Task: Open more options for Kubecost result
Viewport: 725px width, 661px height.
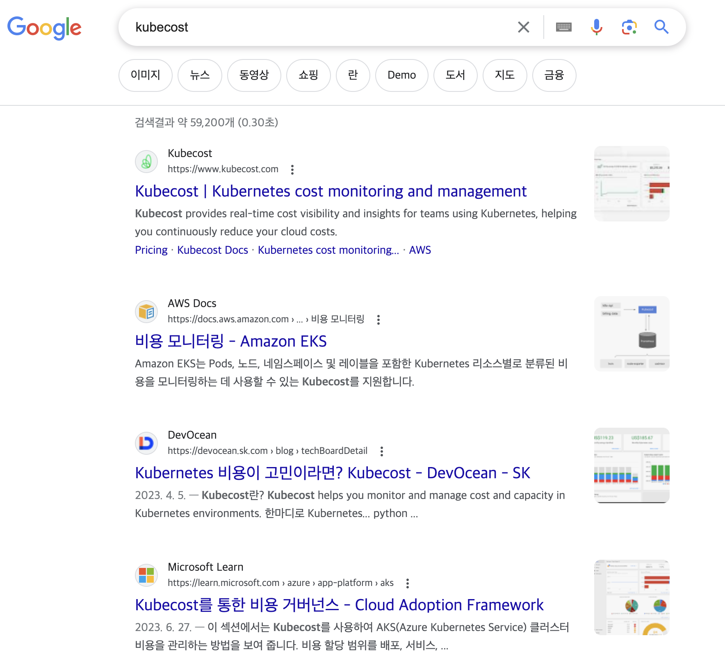Action: point(292,169)
